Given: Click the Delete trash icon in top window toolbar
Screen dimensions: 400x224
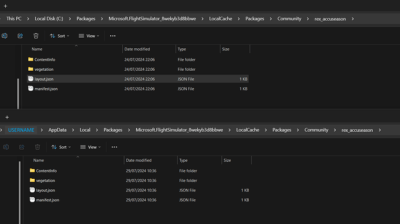Looking at the screenshot, I should (36, 36).
